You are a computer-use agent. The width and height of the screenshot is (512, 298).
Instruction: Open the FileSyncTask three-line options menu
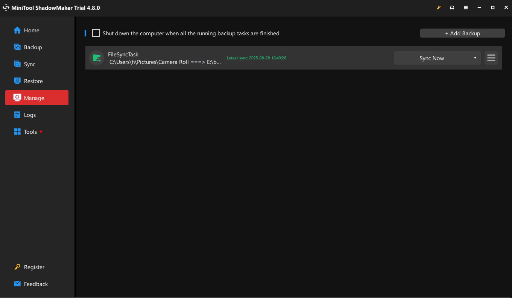pos(491,58)
